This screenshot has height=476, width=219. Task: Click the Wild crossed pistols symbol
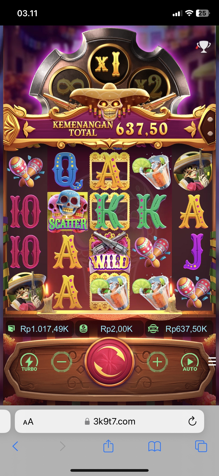(109, 252)
